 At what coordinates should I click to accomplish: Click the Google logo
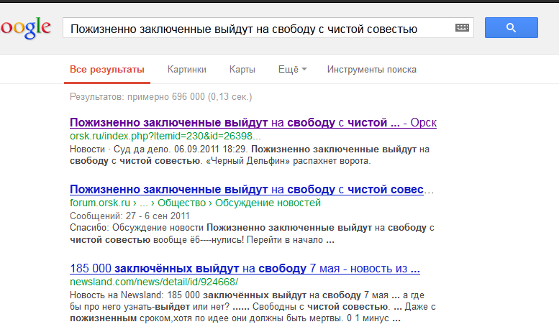click(25, 29)
